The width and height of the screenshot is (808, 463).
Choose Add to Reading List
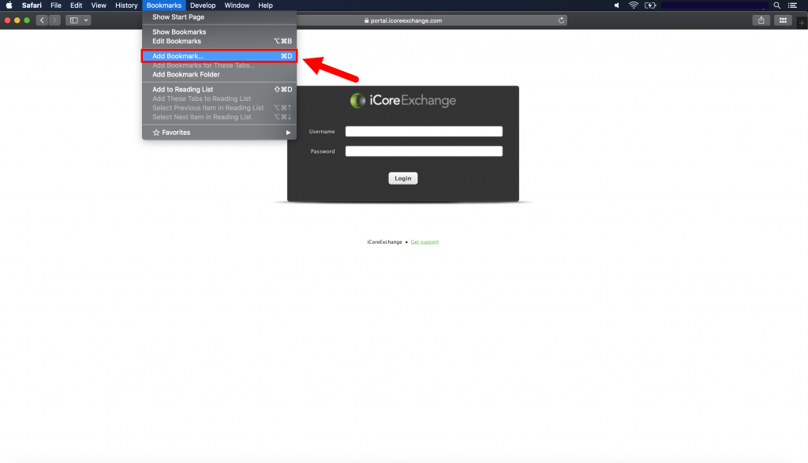[219, 89]
